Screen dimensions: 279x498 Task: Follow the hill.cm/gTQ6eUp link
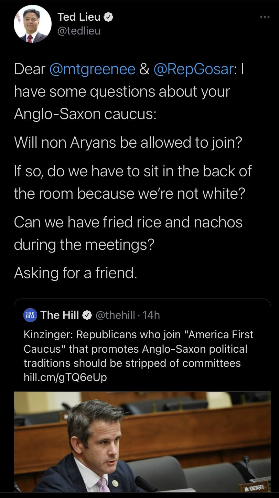(x=65, y=378)
